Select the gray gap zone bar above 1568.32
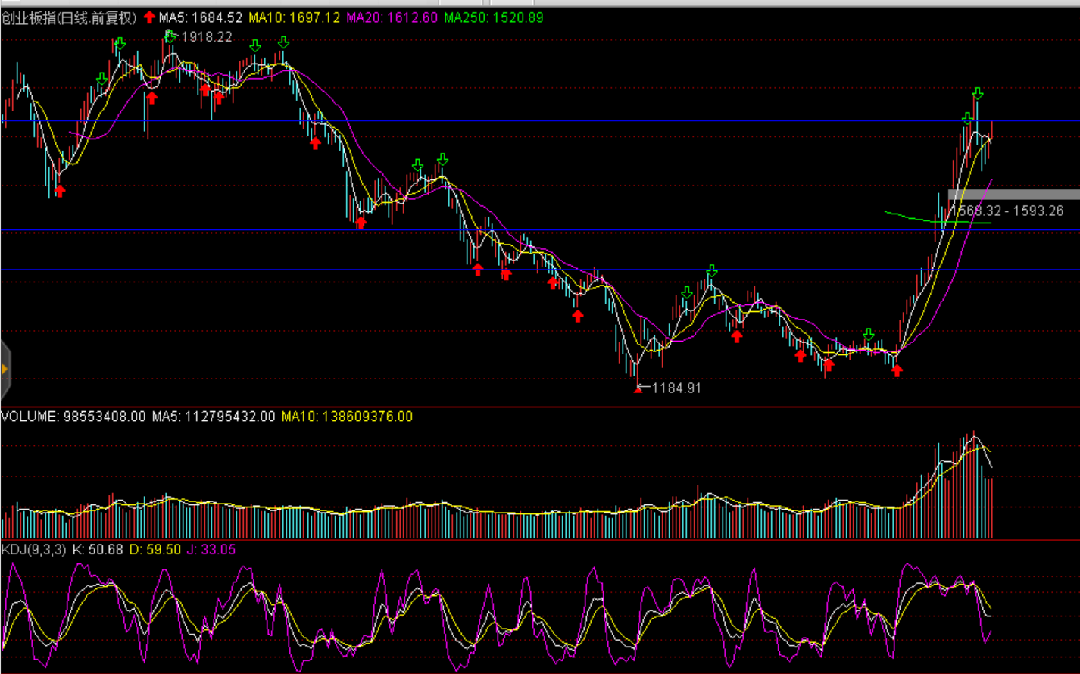Image resolution: width=1080 pixels, height=674 pixels. 1013,195
